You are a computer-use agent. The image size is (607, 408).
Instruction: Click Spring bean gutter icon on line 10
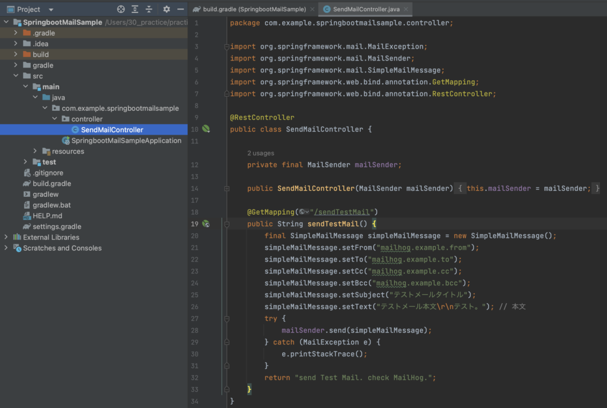[206, 129]
